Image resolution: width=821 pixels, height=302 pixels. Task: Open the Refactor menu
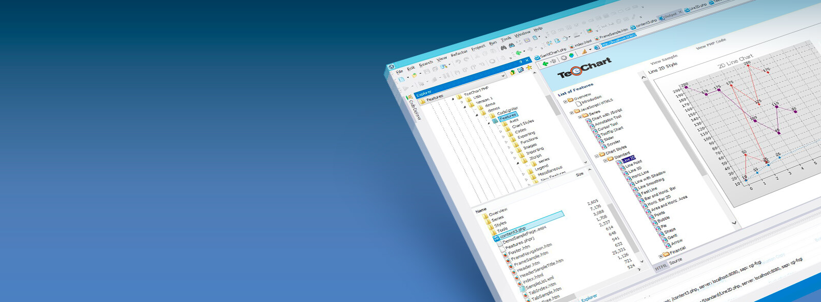(459, 53)
